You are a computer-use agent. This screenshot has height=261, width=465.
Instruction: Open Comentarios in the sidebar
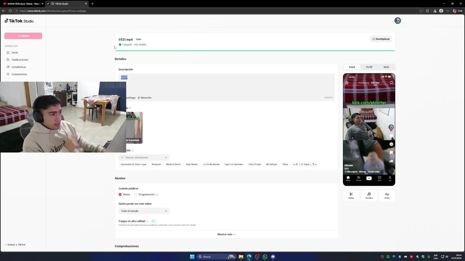19,74
